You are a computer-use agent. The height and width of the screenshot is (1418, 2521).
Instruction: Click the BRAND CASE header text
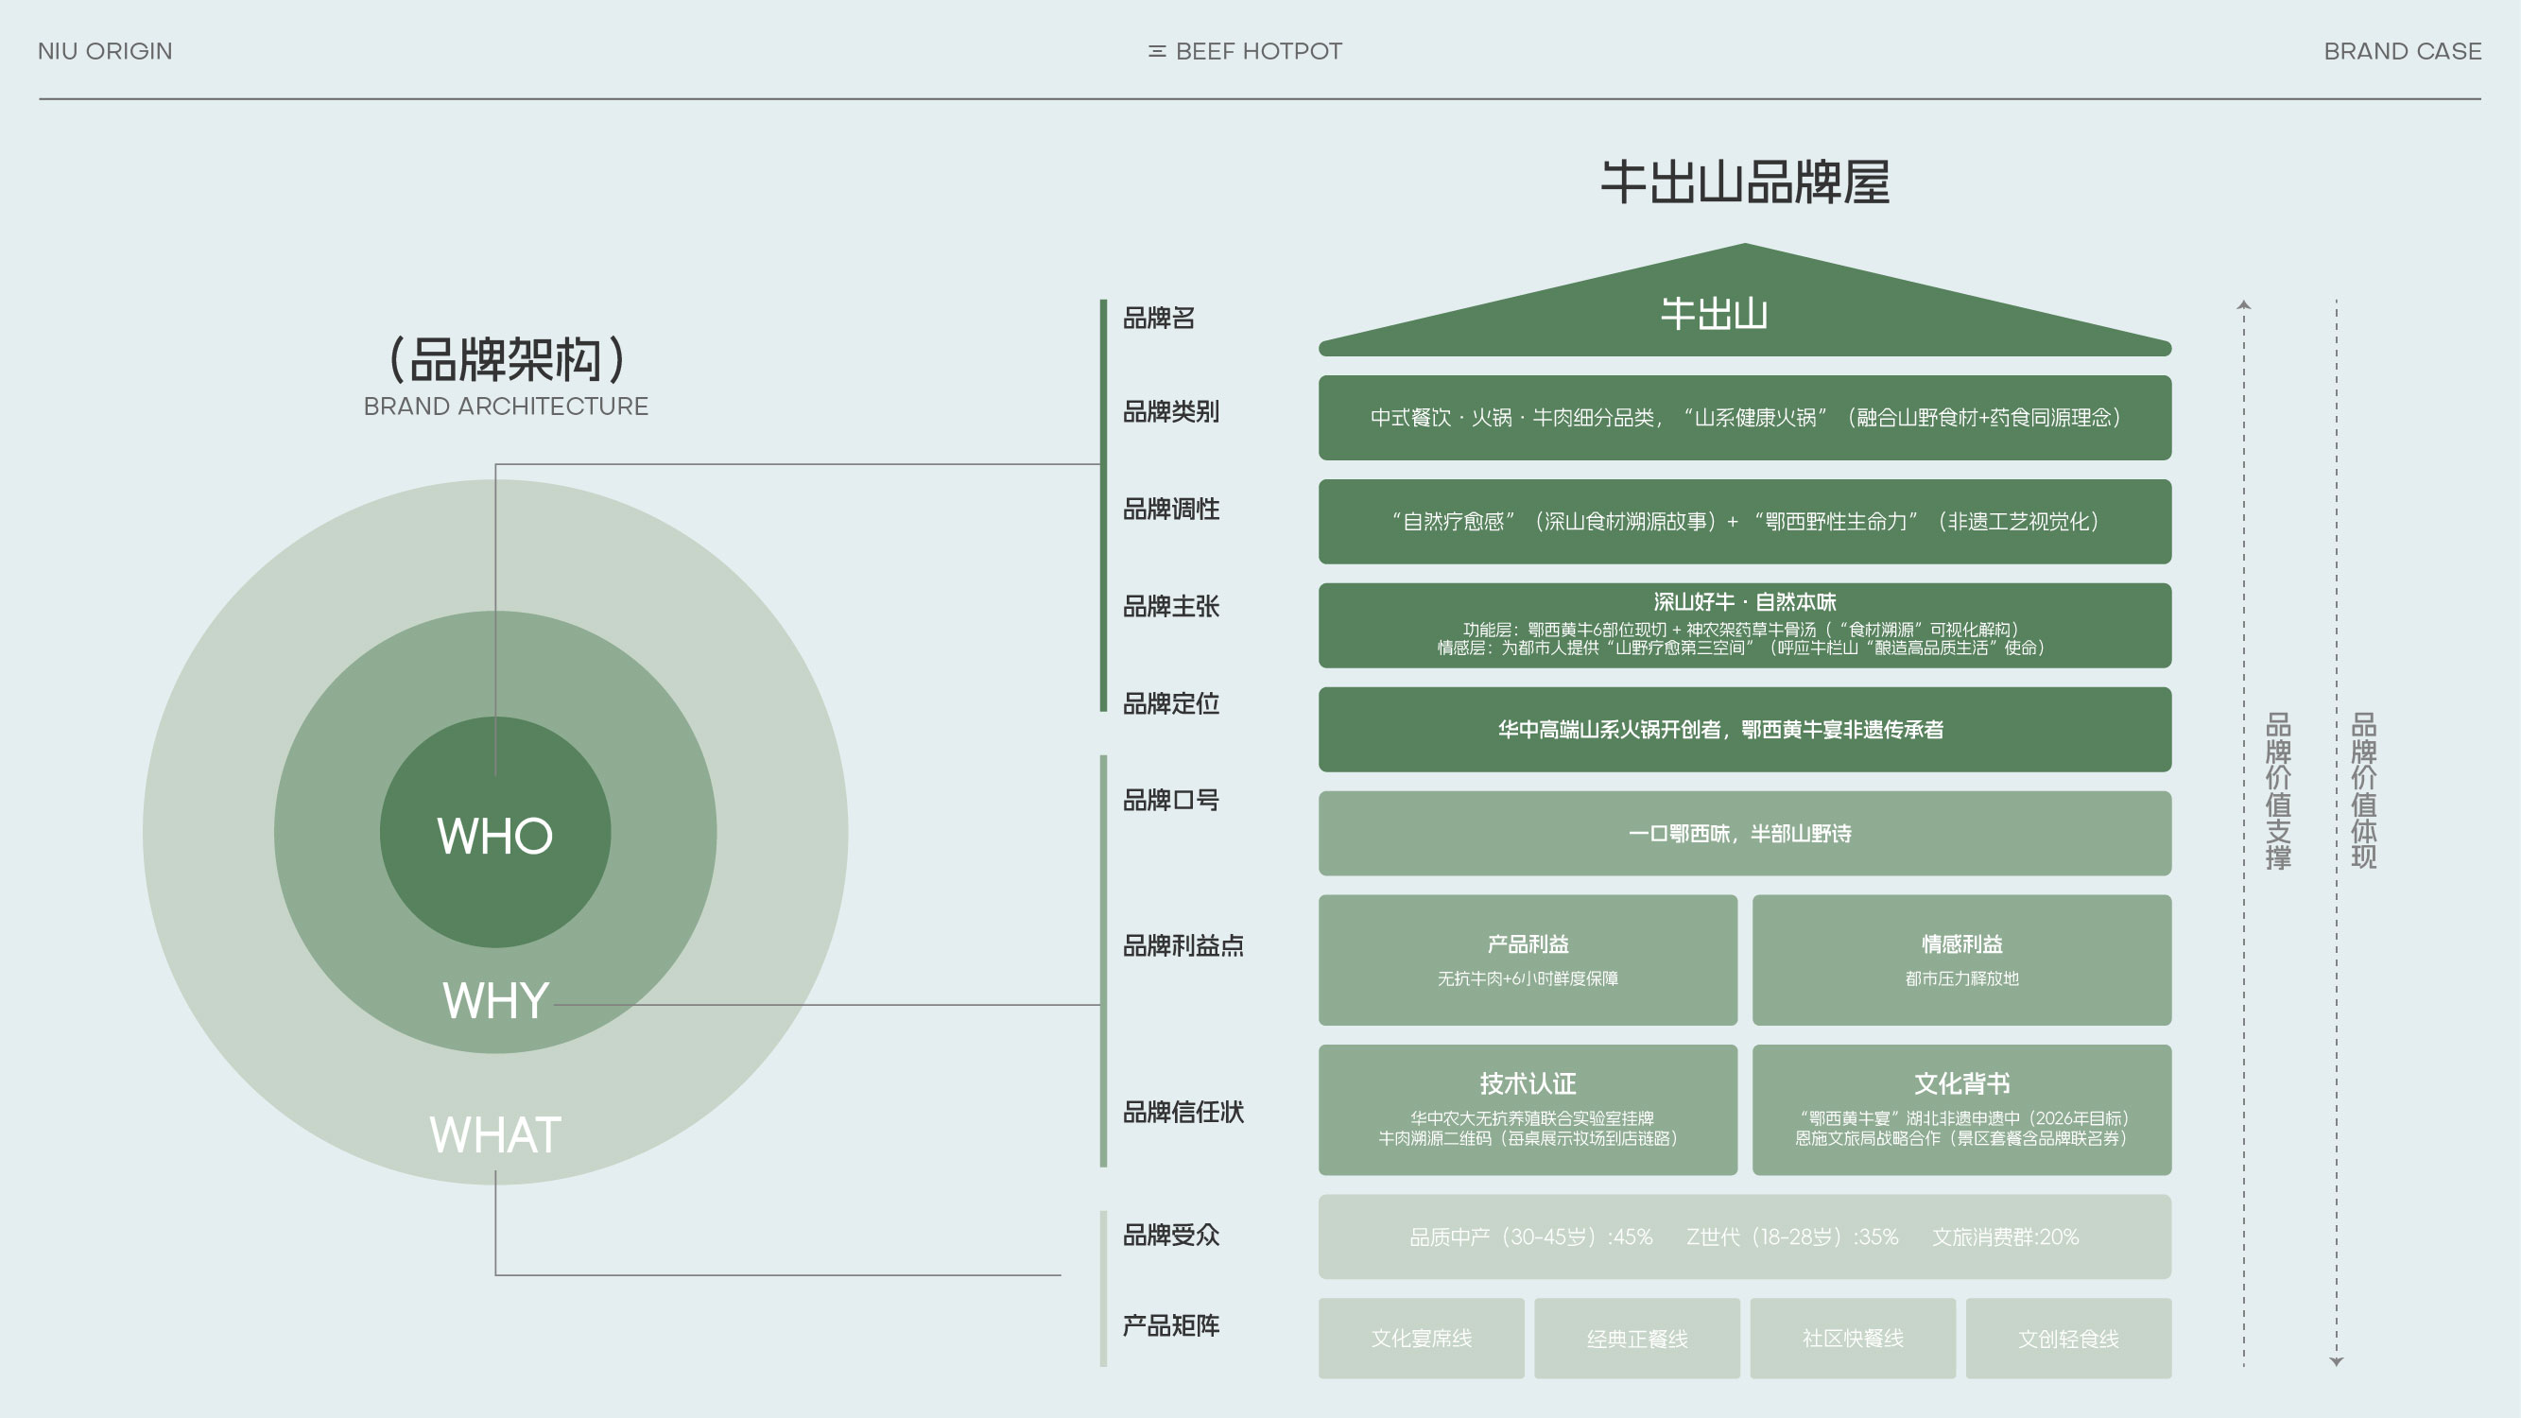point(2403,51)
